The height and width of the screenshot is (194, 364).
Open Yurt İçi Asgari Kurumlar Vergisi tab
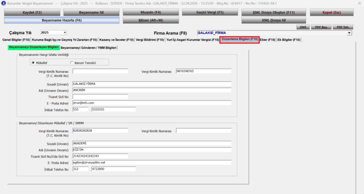[192, 40]
